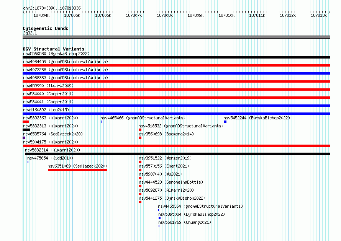Click nsv5452244 (ByrskaBishop2022) label
341x241 pixels.
coord(257,118)
